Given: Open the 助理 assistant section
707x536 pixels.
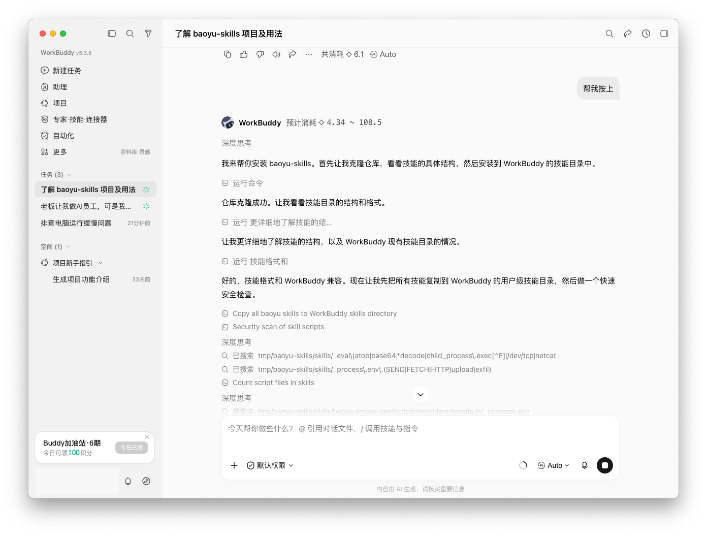Looking at the screenshot, I should (95, 87).
